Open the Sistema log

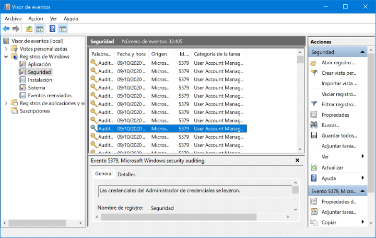point(37,88)
